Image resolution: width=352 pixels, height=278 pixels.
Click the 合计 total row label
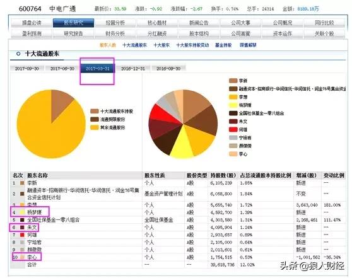tap(32, 265)
